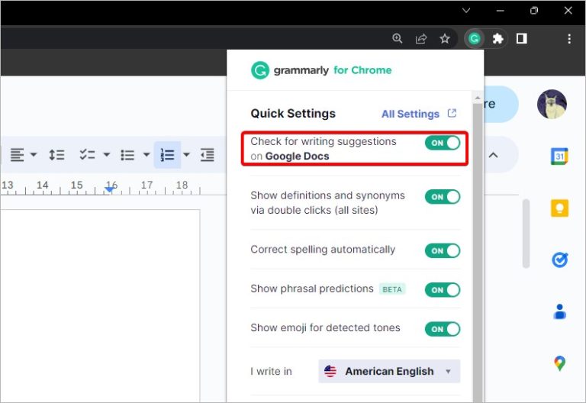This screenshot has height=403, width=586.
Task: Click the decrease indent icon
Action: (x=207, y=154)
